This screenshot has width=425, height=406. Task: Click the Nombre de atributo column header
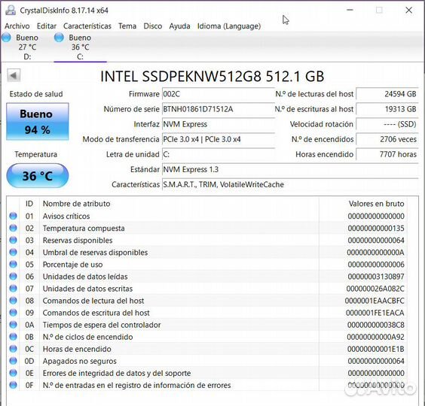coord(179,204)
